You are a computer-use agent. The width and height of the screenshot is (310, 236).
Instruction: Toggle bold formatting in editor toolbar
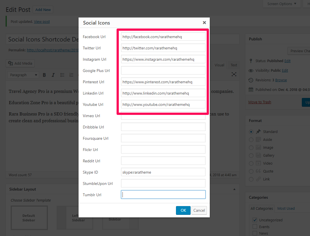tap(44, 75)
